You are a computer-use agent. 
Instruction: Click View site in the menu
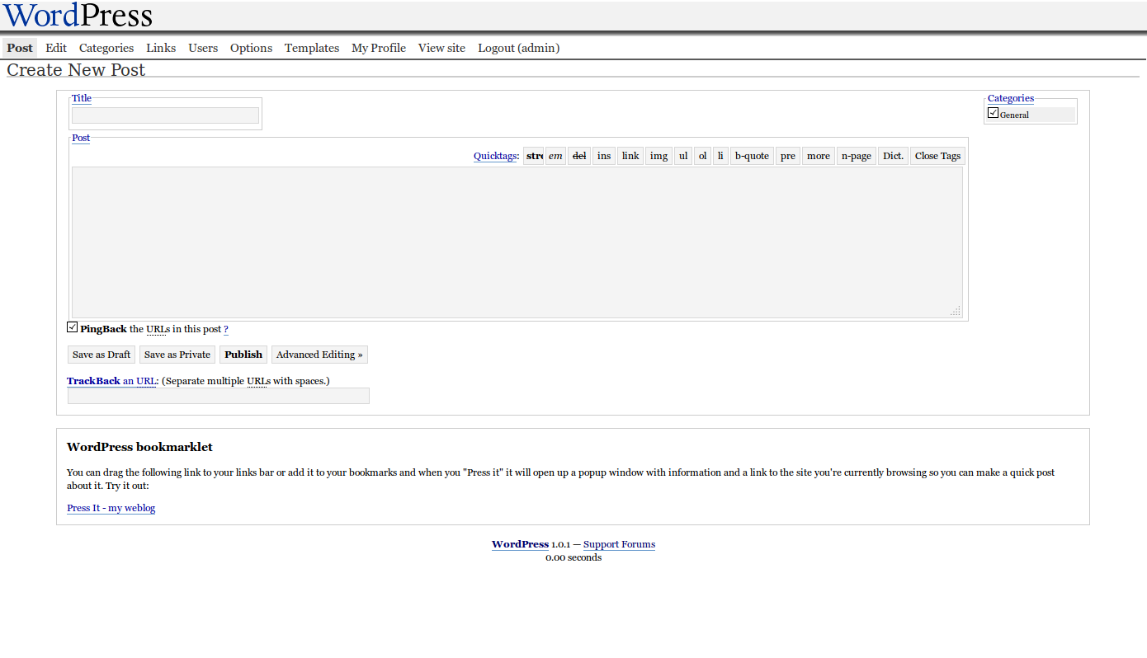(x=441, y=48)
